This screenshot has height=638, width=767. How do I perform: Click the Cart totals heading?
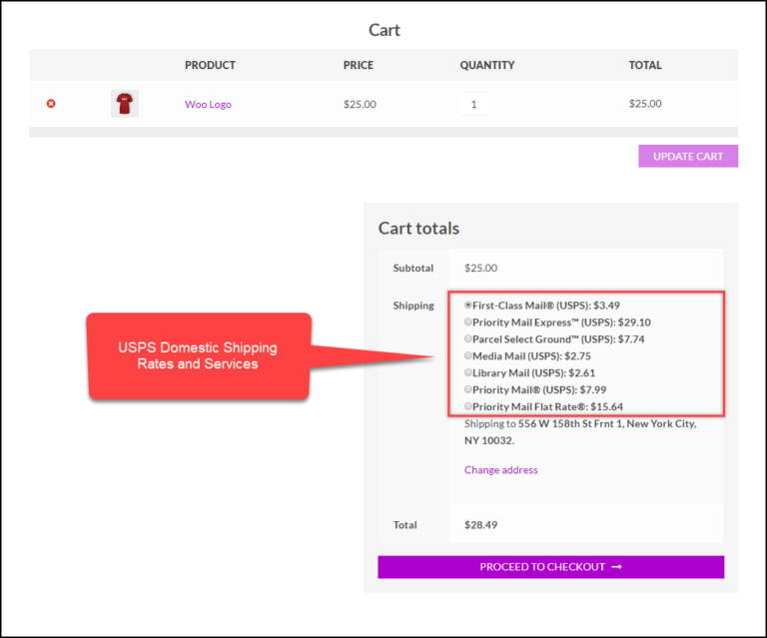pyautogui.click(x=418, y=229)
